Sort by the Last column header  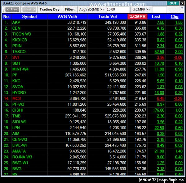pyautogui.click(x=156, y=17)
